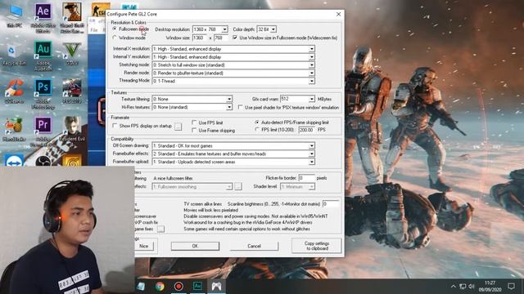Click the special game fixes small button
Screen dimensions: 524x294
click(160, 229)
